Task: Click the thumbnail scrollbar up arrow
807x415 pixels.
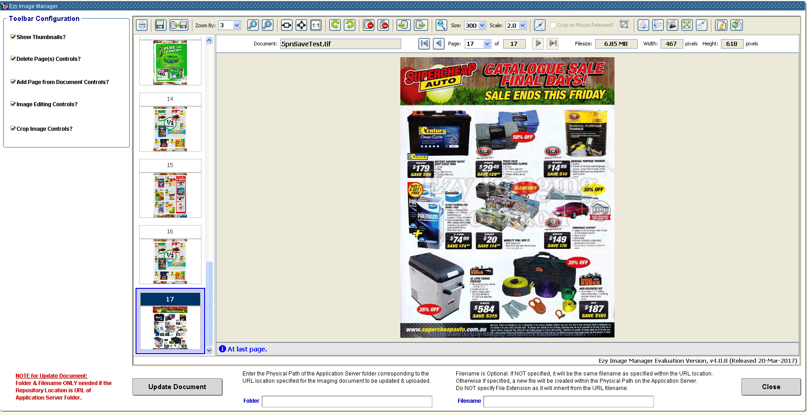Action: 209,40
